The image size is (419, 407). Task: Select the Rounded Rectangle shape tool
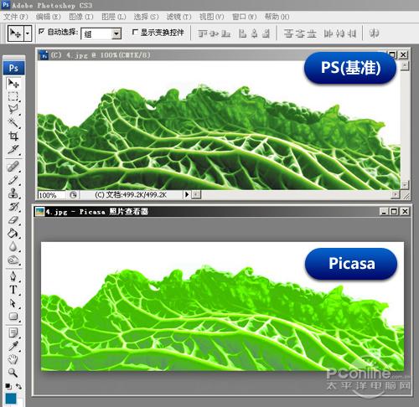click(x=13, y=317)
